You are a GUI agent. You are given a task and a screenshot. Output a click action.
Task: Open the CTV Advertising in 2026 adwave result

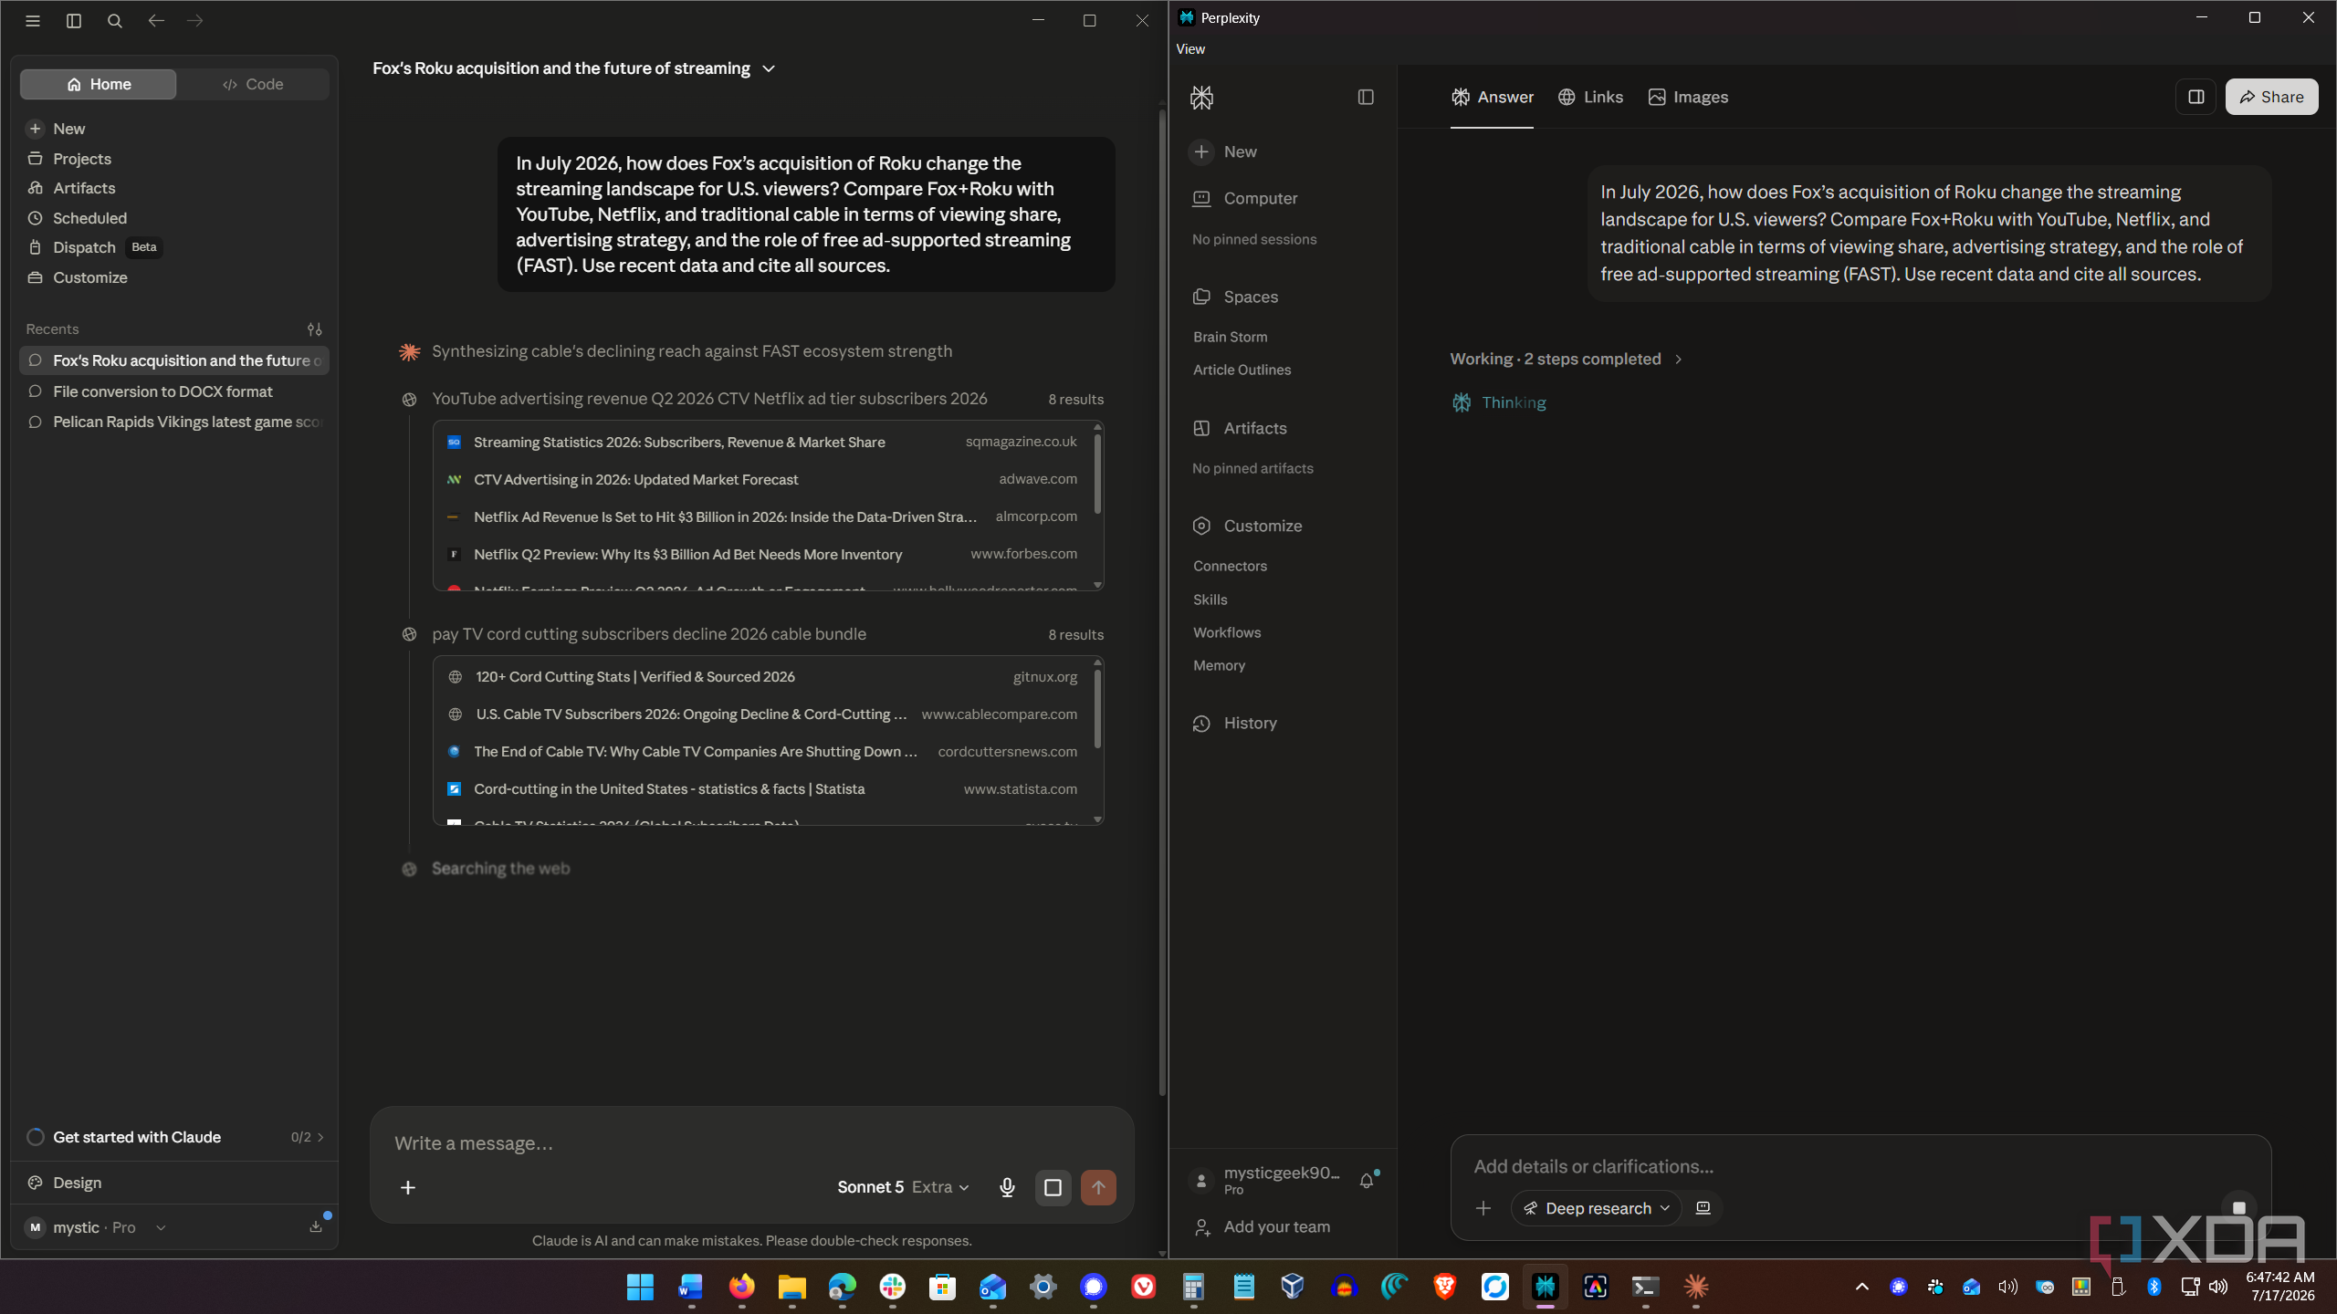click(761, 480)
